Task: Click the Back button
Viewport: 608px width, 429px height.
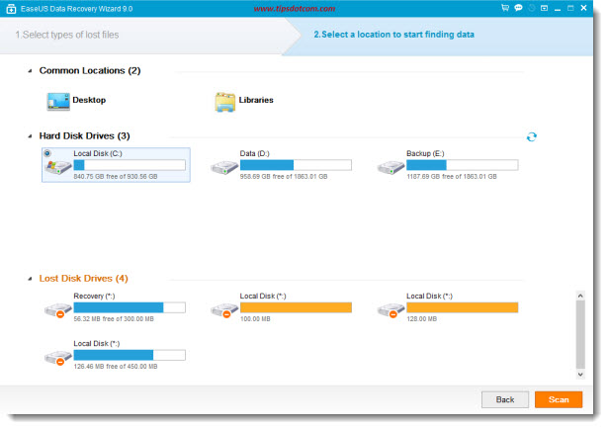Action: pos(505,399)
